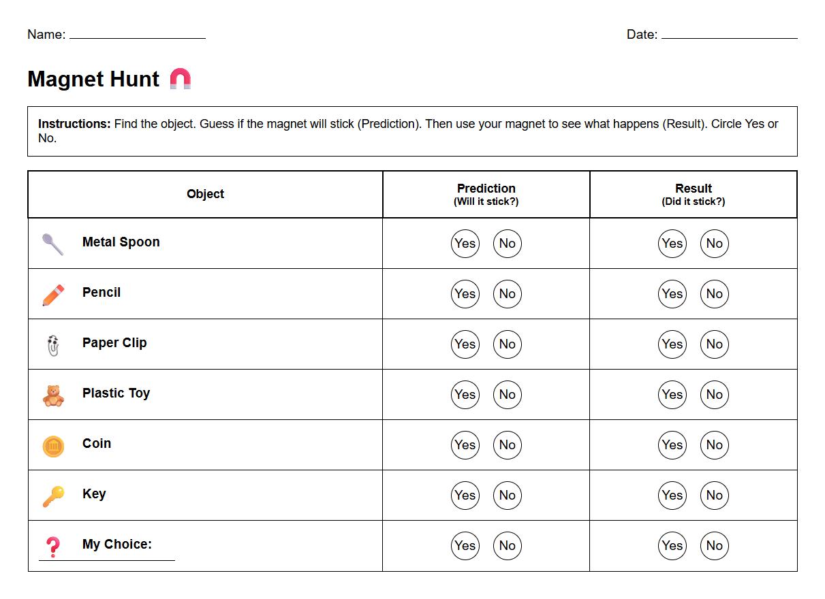Image resolution: width=825 pixels, height=599 pixels.
Task: Circle Yes for My Choice result
Action: coord(672,546)
